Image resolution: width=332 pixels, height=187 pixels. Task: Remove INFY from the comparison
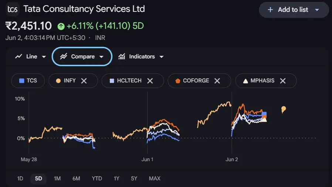(x=84, y=81)
